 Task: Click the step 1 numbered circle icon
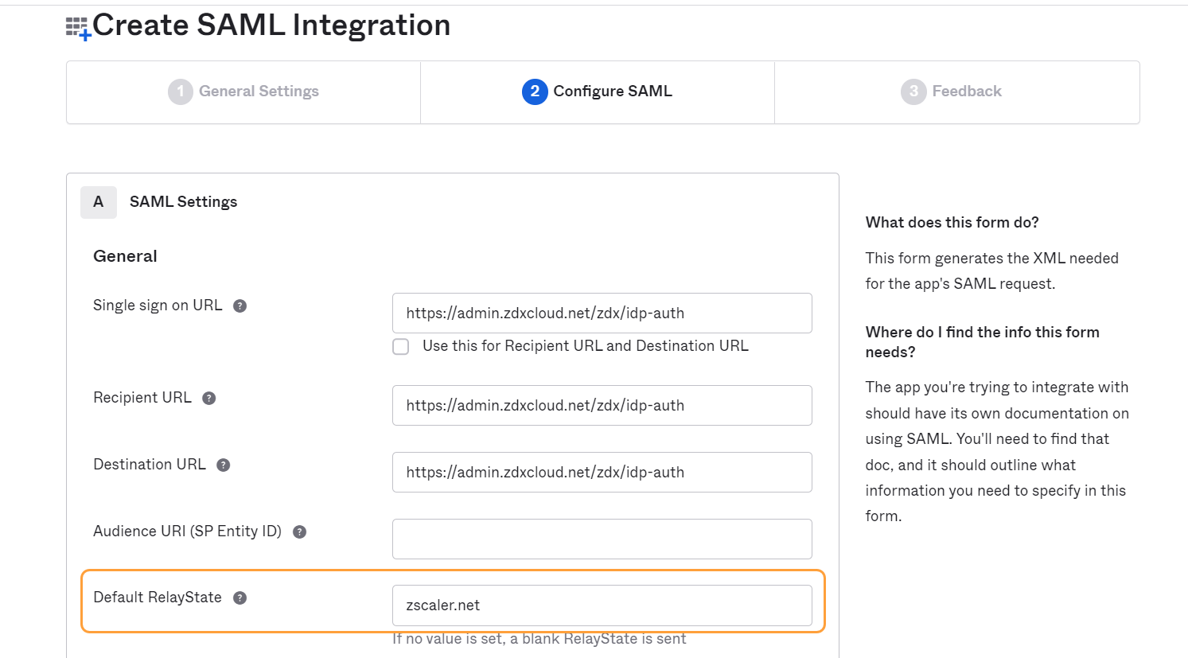click(x=180, y=91)
